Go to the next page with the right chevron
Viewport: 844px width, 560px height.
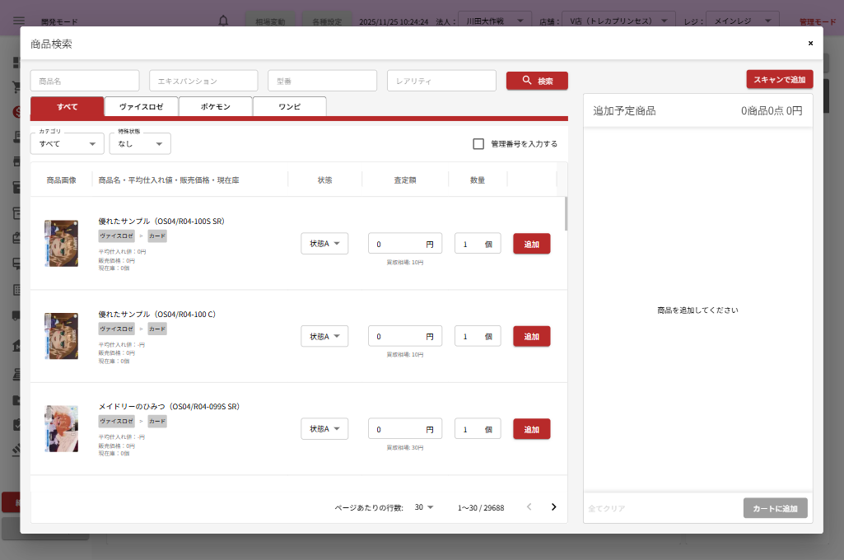pos(553,507)
